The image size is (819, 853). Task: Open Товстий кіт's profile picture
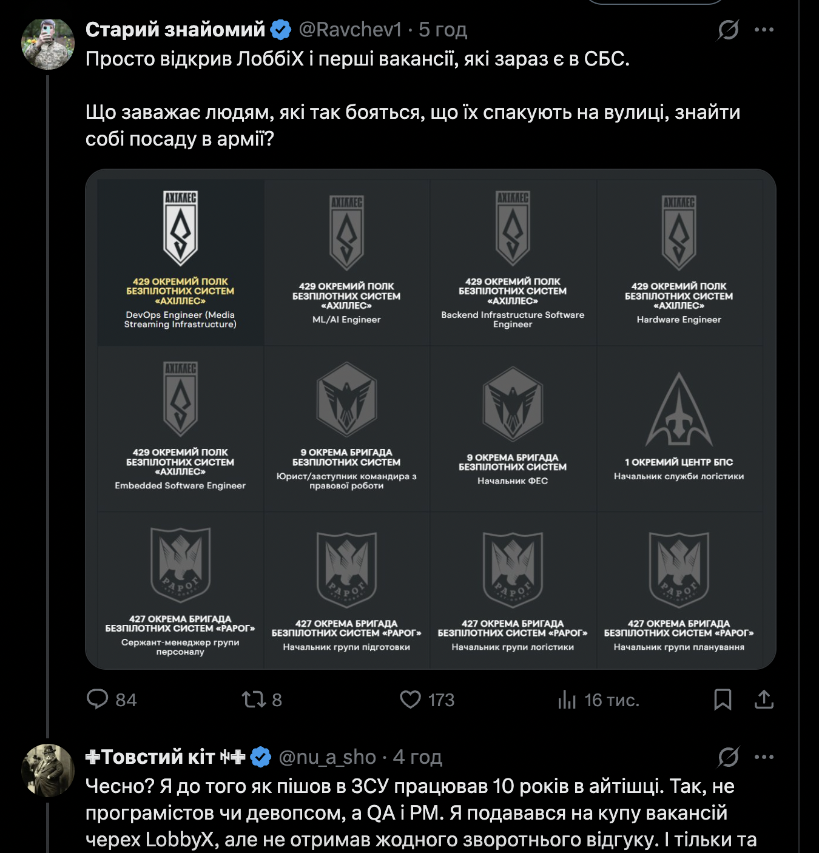pyautogui.click(x=48, y=770)
